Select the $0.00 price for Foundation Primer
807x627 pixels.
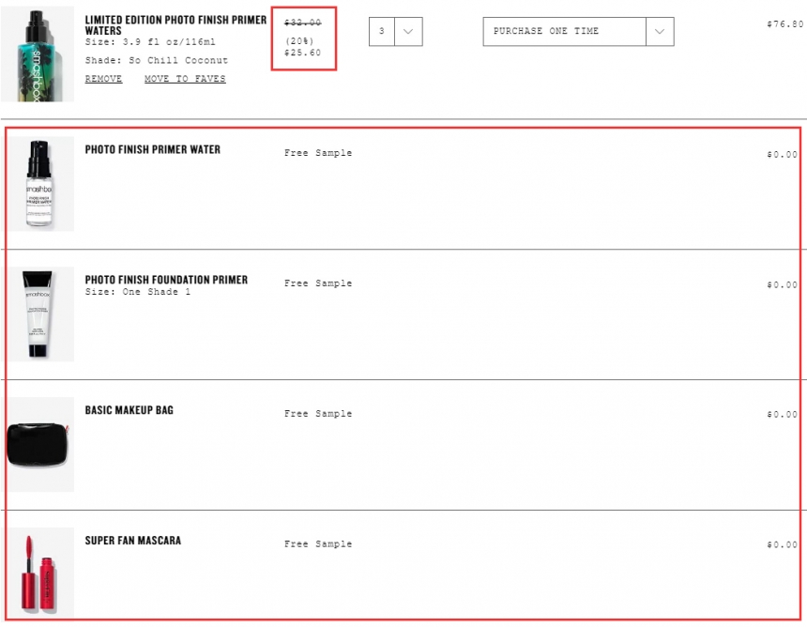(782, 284)
